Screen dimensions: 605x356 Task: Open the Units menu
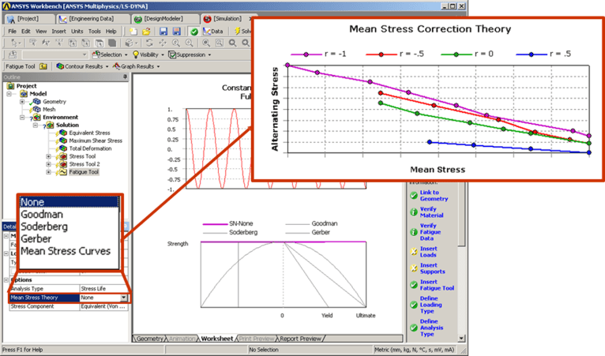(x=77, y=32)
